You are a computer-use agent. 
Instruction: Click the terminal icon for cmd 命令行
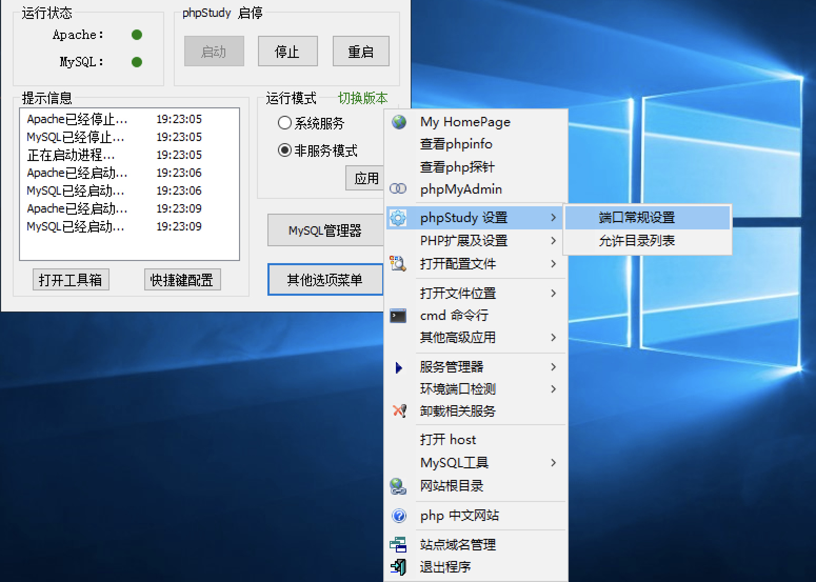[398, 316]
